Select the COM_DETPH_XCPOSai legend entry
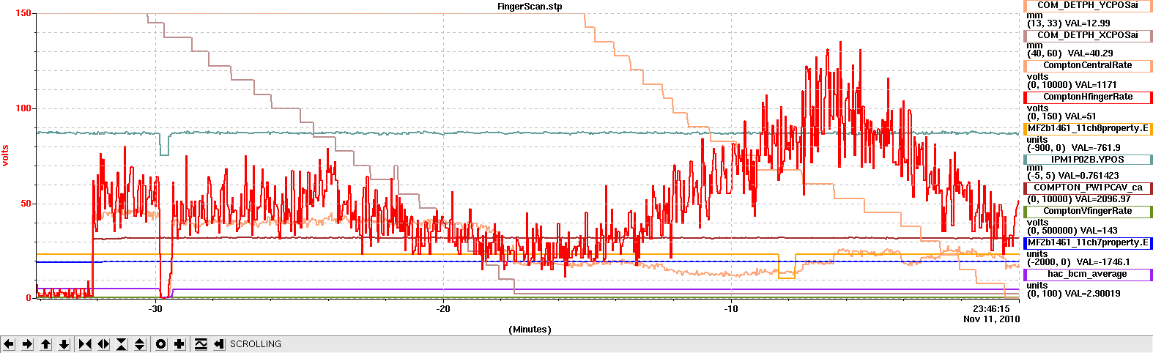This screenshot has height=353, width=1153. [x=1088, y=35]
